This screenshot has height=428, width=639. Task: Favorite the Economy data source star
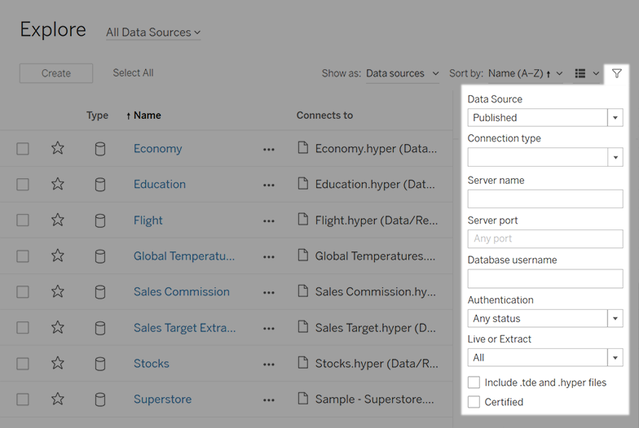58,149
